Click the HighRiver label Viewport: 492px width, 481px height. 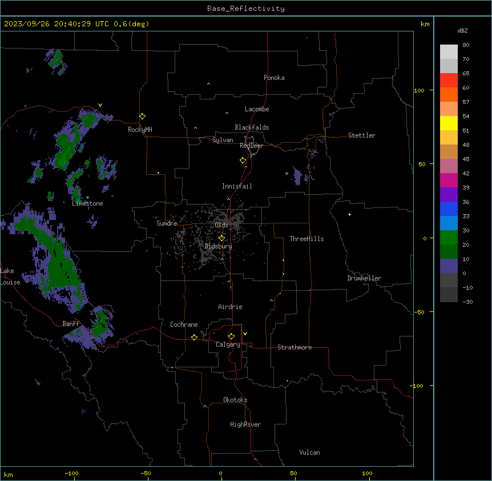[x=245, y=424]
